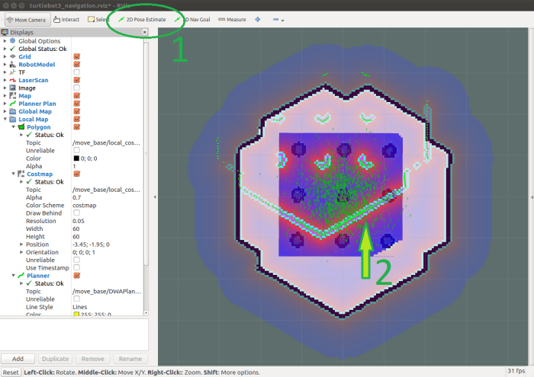This screenshot has height=377, width=534.
Task: Click the Planner Topic /move_base/DWAPlan value
Action: click(x=108, y=291)
